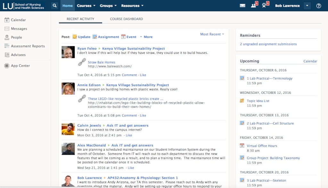Image resolution: width=328 pixels, height=188 pixels.
Task: Expand the More post options dropdown
Action: (x=146, y=37)
